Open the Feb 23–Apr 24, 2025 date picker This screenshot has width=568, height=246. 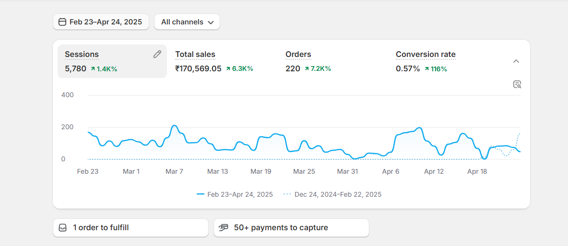[x=101, y=22]
